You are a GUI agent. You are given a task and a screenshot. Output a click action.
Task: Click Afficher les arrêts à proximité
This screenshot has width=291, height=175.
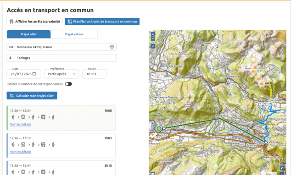[x=35, y=22]
